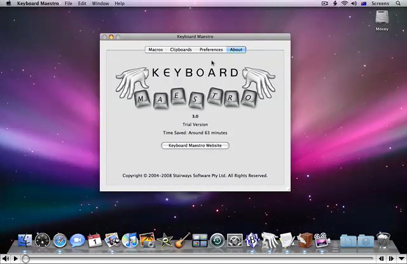This screenshot has height=264, width=407.
Task: Open the Keyboard Maestro application menu
Action: [38, 3]
